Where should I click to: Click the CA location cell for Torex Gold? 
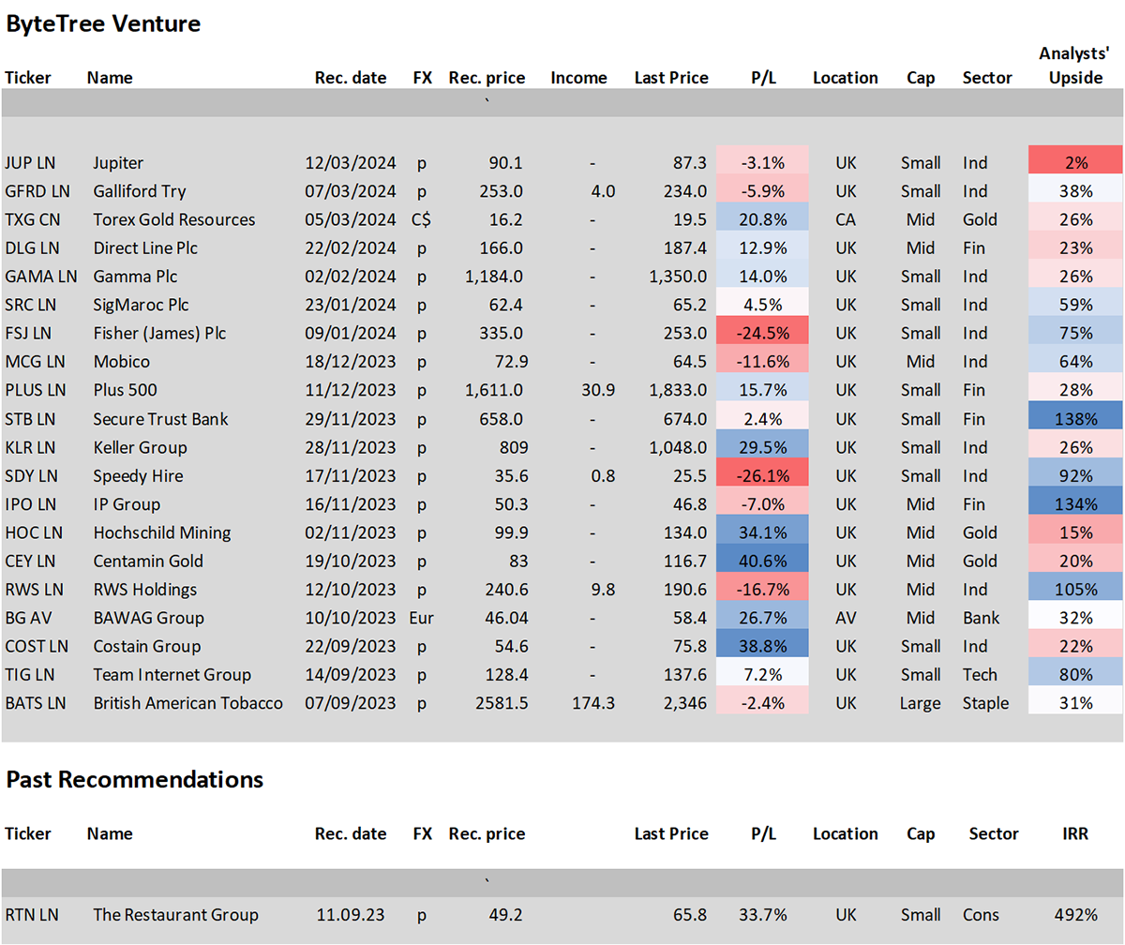(845, 219)
